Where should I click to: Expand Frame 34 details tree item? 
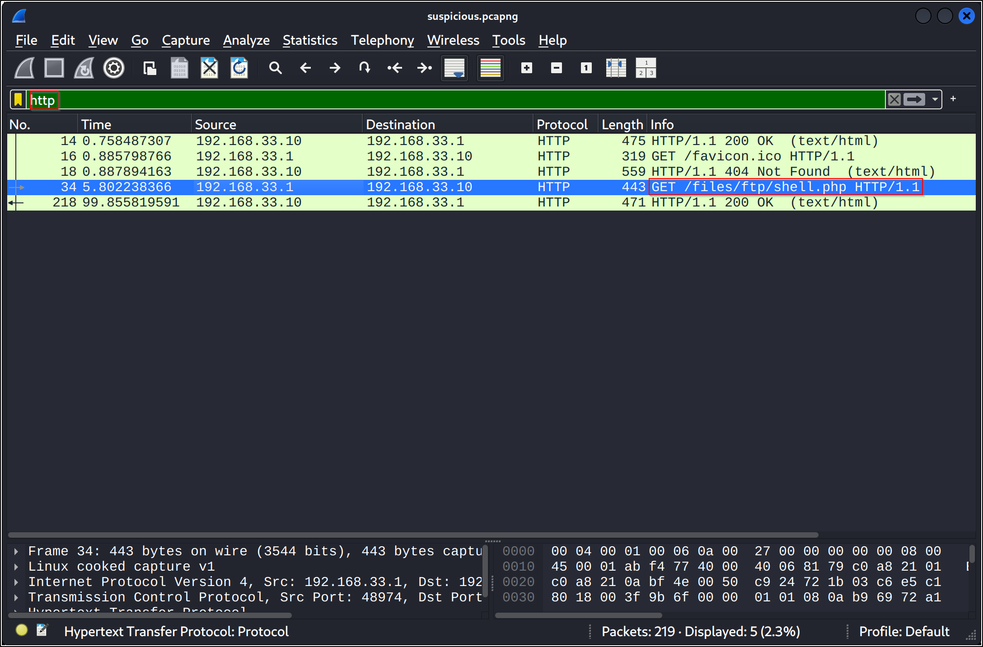16,551
